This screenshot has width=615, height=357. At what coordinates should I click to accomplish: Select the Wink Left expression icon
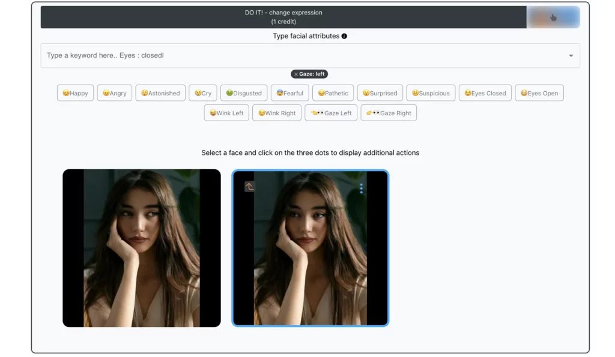click(226, 113)
